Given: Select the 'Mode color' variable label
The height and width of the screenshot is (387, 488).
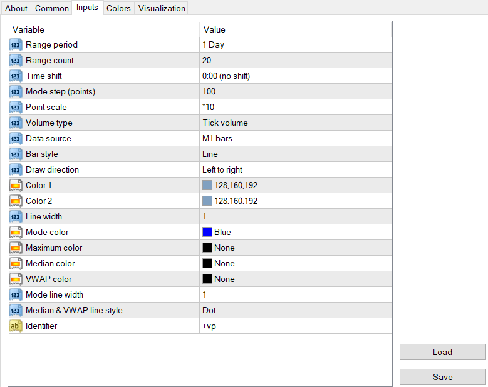Looking at the screenshot, I should [47, 233].
